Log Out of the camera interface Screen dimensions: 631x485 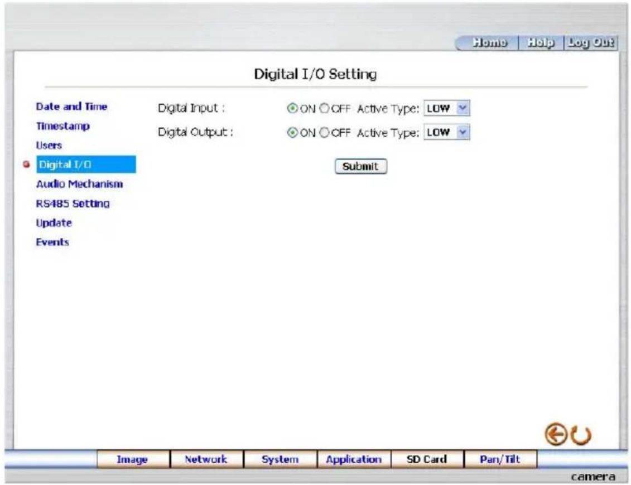coord(591,42)
